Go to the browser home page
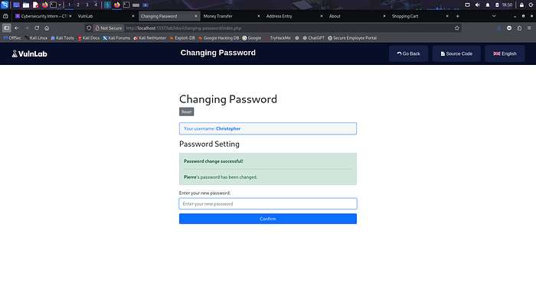Image resolution: width=536 pixels, height=301 pixels. point(47,28)
